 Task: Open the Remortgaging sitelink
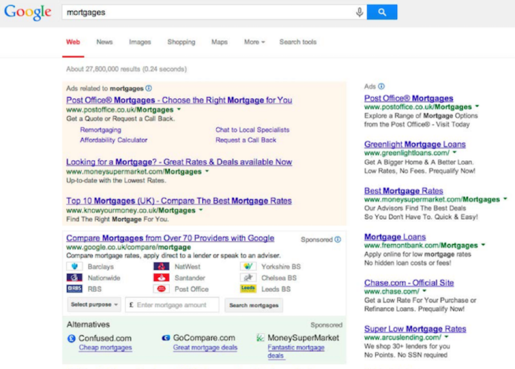pyautogui.click(x=100, y=130)
